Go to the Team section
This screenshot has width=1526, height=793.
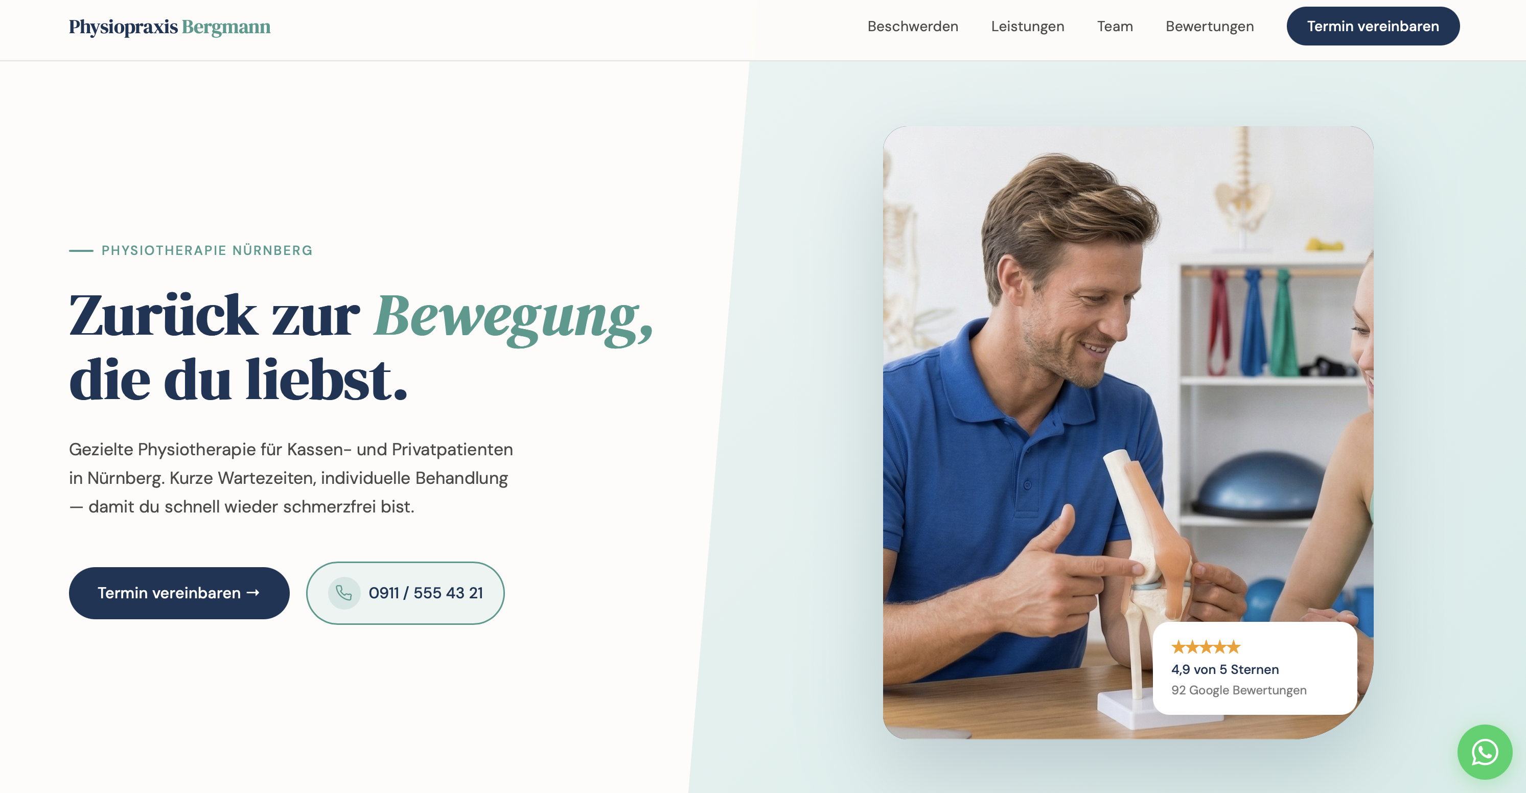(x=1114, y=27)
